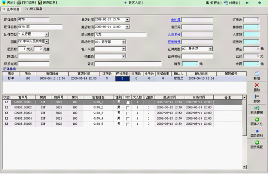Image resolution: width=268 pixels, height=174 pixels.
Task: Click the 住客姓名 column header
Action: (x=98, y=97)
